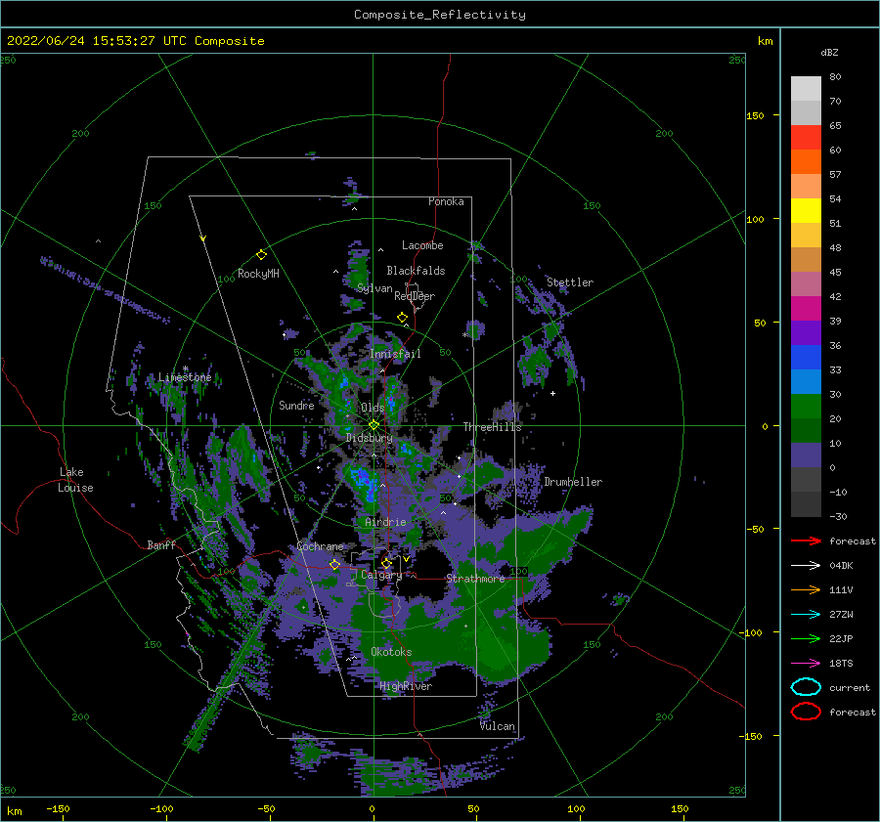Click the Blackfalds town label

(x=416, y=271)
